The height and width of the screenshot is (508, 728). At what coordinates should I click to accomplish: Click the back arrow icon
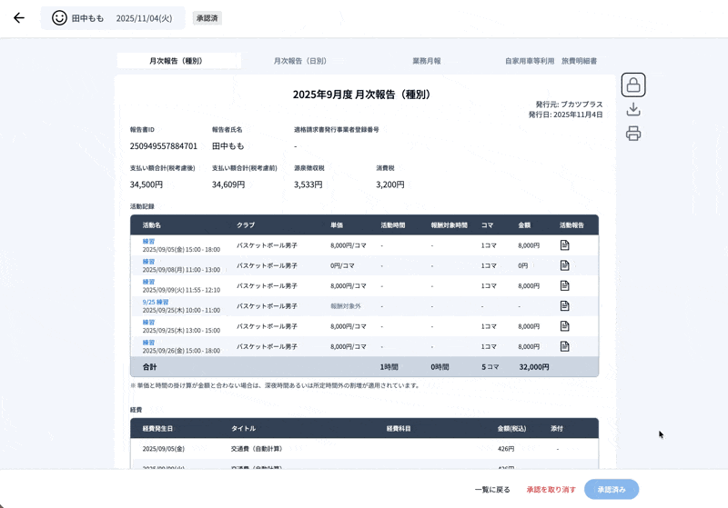18,18
